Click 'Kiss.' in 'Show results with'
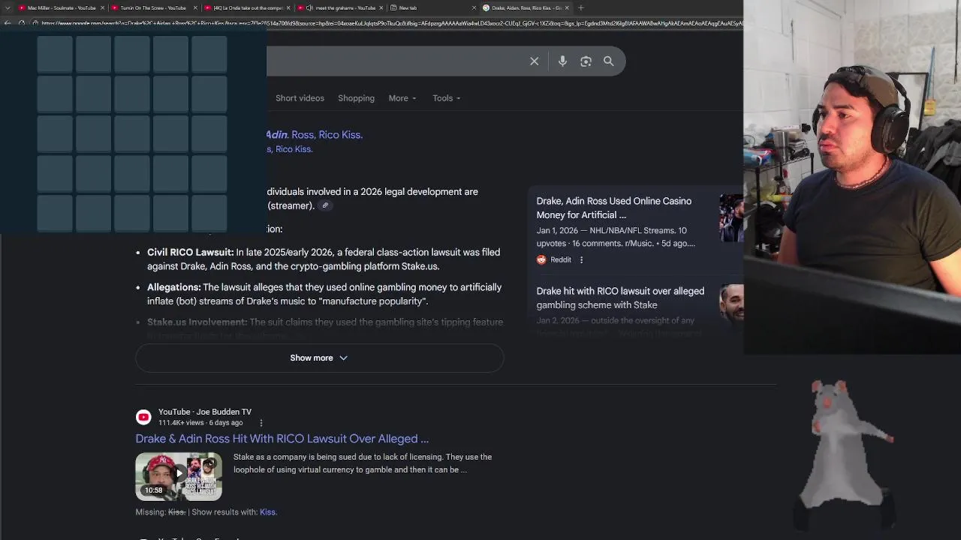 coord(268,512)
